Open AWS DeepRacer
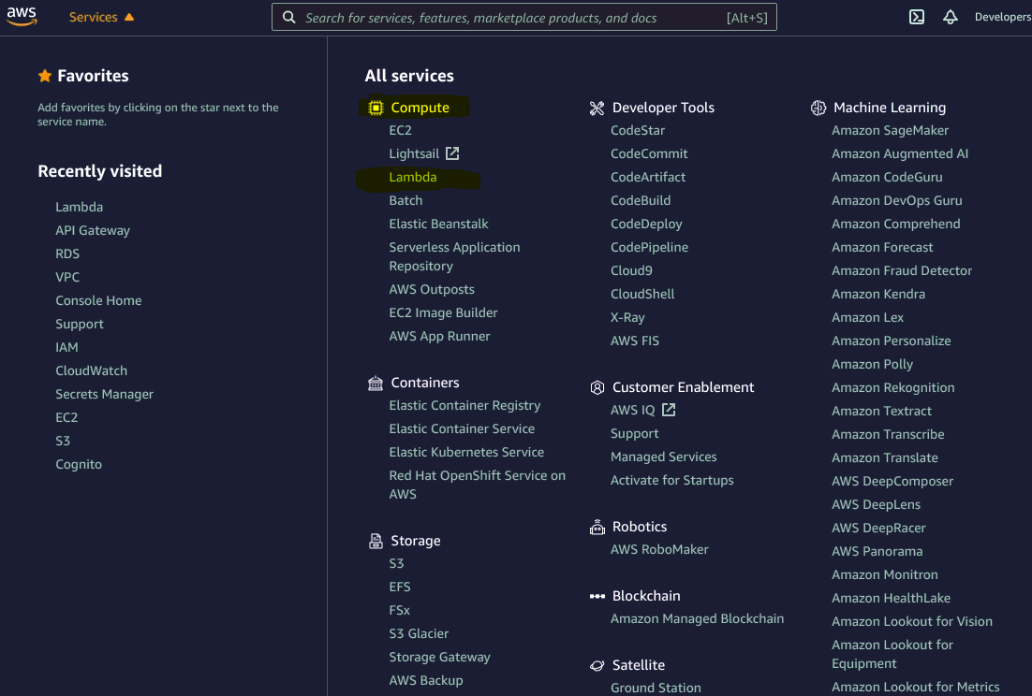The width and height of the screenshot is (1032, 696). coord(878,528)
